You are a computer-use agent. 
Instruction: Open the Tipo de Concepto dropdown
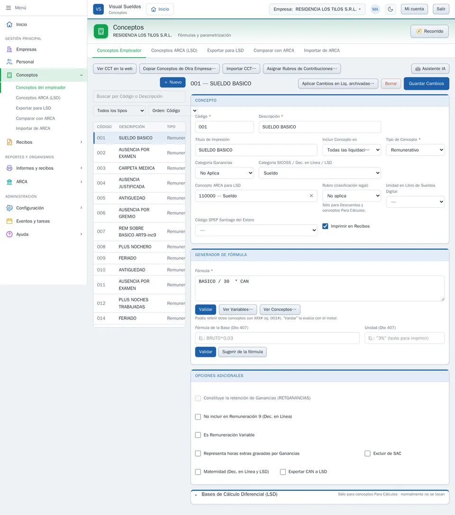(415, 150)
